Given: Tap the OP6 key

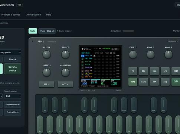Looking at the screenshot, I should coord(114,105).
